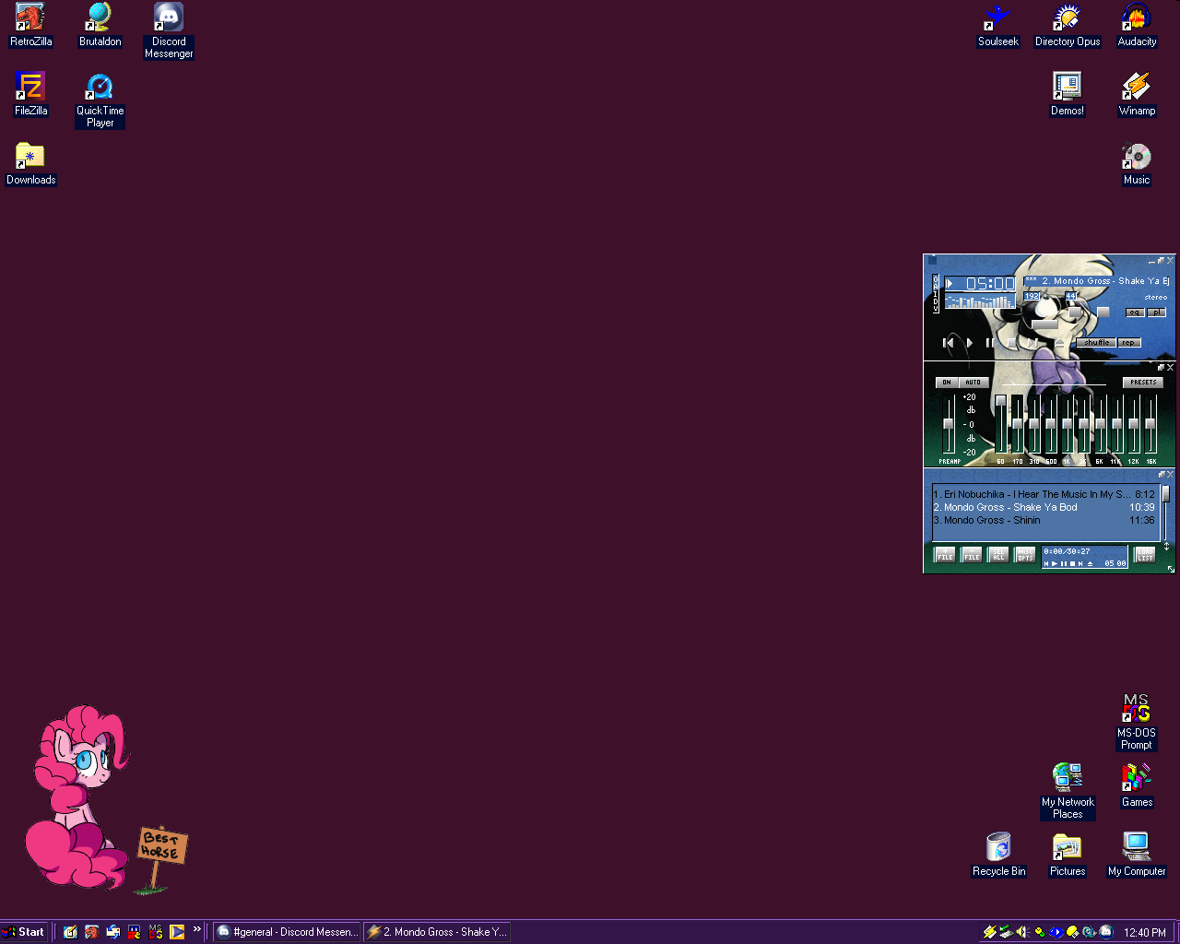Screen dimensions: 1180x944
Task: Click the playlist add FILE button
Action: (x=945, y=555)
